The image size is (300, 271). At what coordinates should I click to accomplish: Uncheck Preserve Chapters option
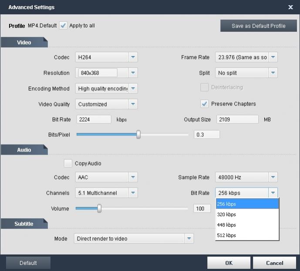pyautogui.click(x=204, y=104)
